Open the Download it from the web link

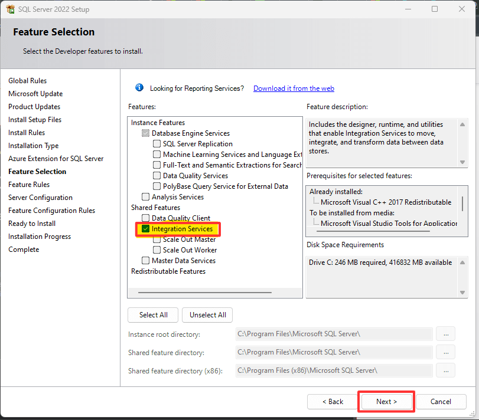294,88
